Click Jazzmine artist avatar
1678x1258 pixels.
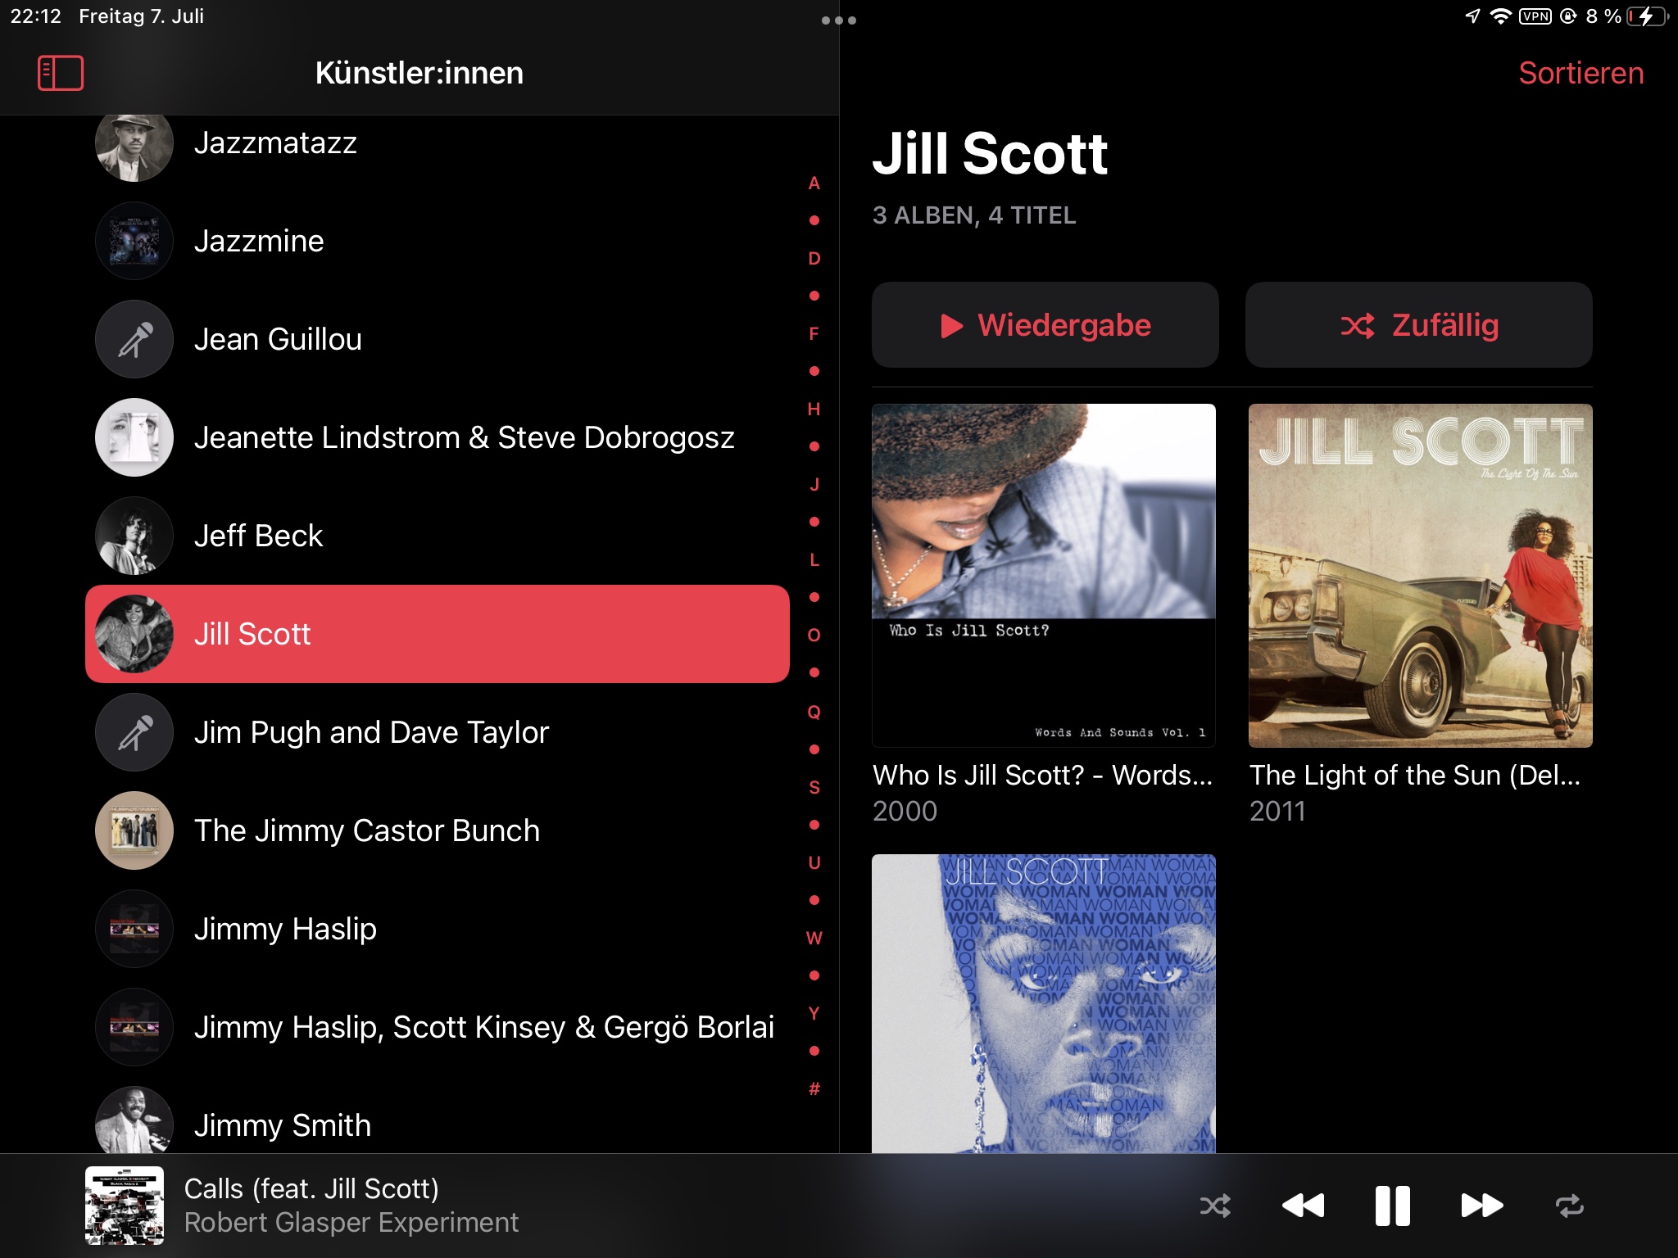pos(134,241)
